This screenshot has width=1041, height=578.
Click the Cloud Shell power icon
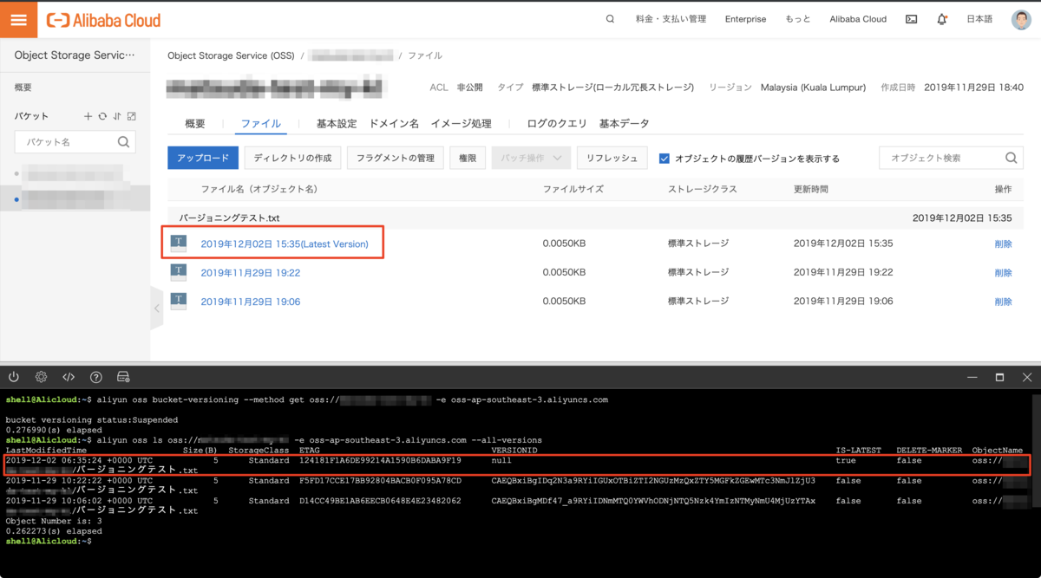[14, 377]
